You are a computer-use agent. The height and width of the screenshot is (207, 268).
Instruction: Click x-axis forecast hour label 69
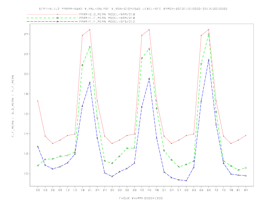pos(209,190)
